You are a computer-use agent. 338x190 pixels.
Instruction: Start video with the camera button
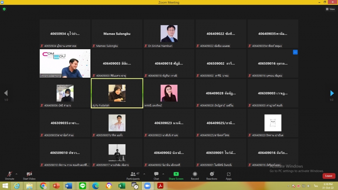pyautogui.click(x=29, y=174)
